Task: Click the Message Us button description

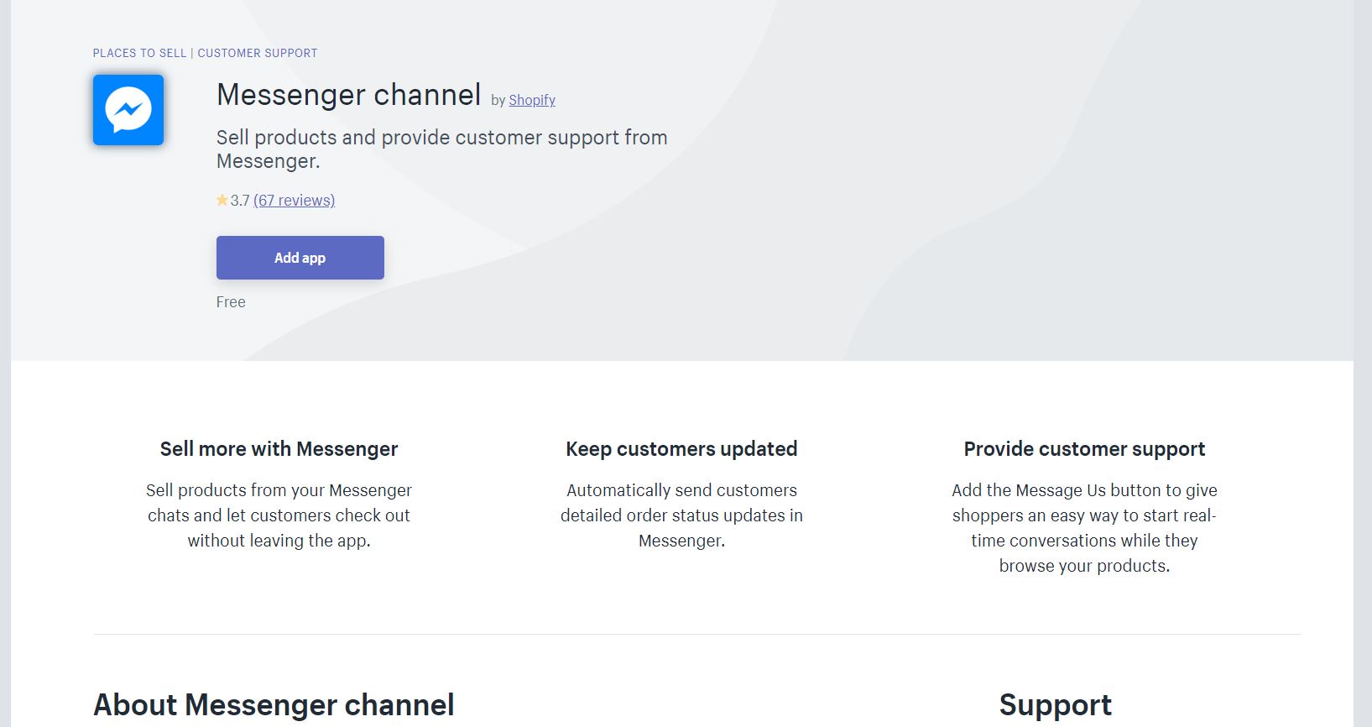Action: [x=1084, y=528]
